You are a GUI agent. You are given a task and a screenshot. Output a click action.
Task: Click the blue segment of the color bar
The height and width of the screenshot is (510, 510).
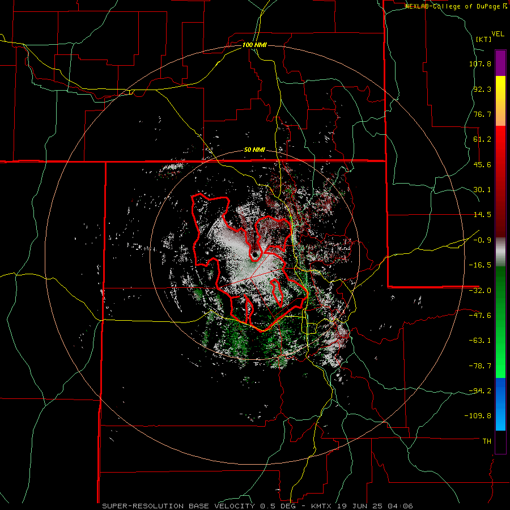[x=500, y=404]
